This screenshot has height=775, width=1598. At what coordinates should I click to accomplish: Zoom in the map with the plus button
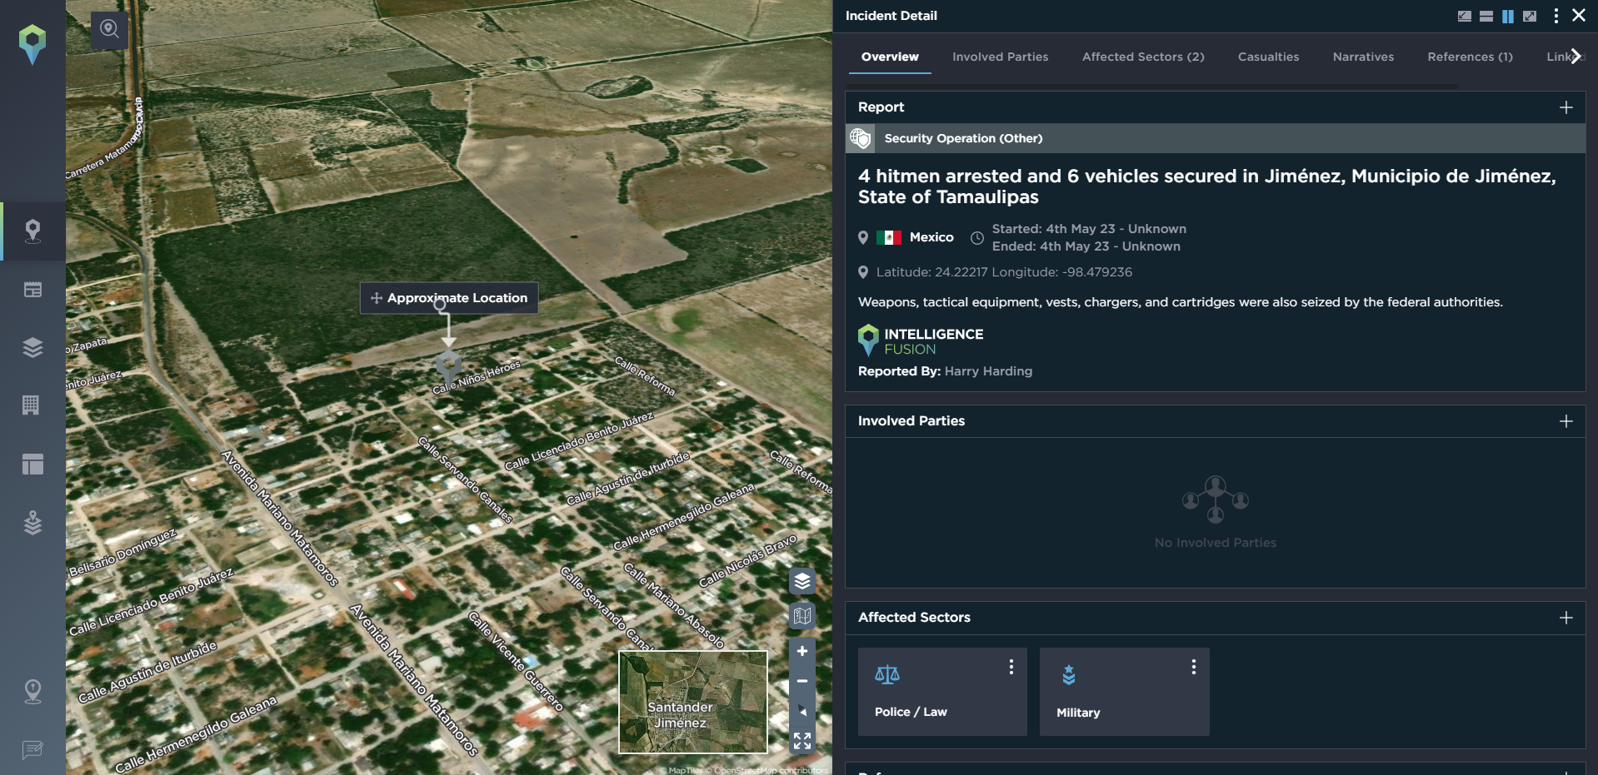tap(802, 651)
